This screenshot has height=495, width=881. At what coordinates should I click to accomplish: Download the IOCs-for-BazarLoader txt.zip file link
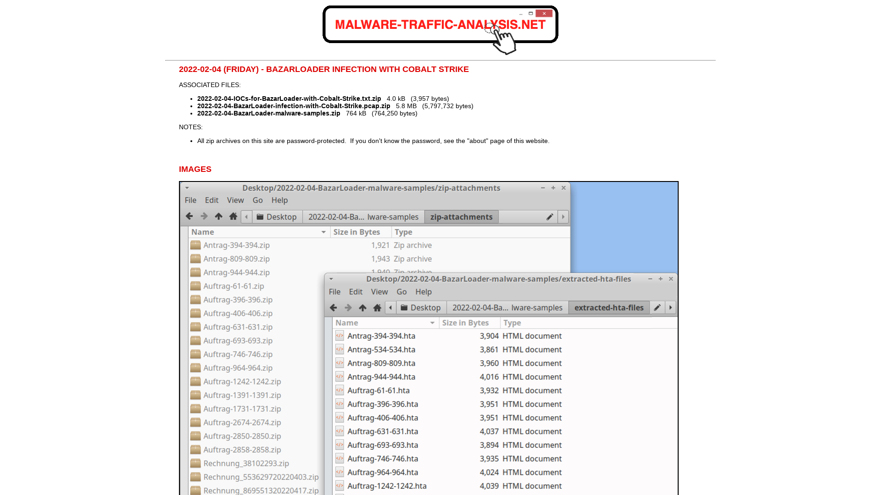tap(289, 99)
